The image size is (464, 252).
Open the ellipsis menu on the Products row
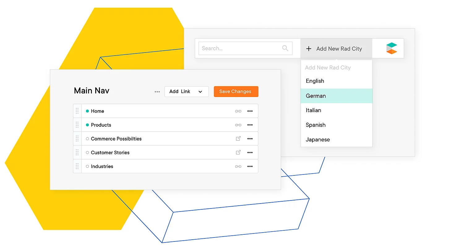[x=250, y=125]
